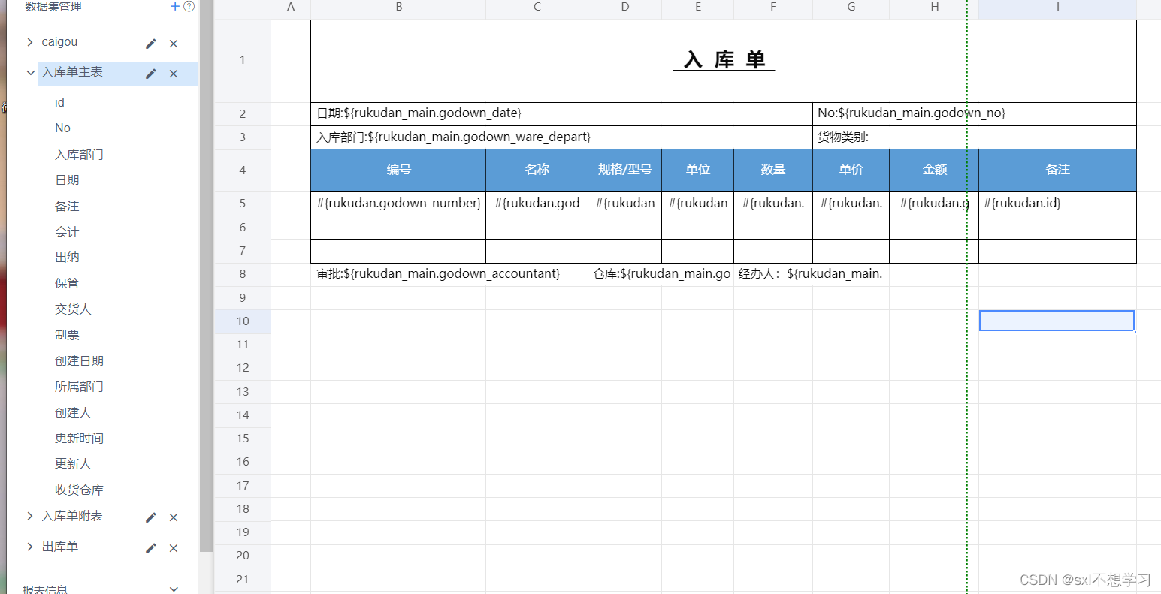Click the 仓库 cell in row 8

point(661,274)
